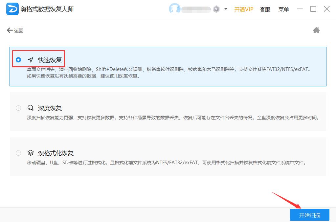Click the 开始扫描 scan button
The image size is (336, 222).
309,215
